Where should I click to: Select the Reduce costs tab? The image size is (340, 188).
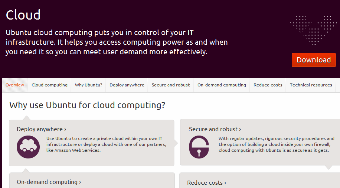tap(268, 85)
